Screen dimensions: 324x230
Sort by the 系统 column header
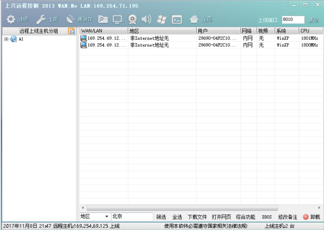pyautogui.click(x=286, y=30)
